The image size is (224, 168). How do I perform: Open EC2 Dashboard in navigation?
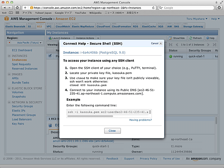pyautogui.click(x=22, y=50)
